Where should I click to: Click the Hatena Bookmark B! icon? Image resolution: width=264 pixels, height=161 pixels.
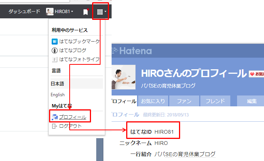(x=55, y=42)
